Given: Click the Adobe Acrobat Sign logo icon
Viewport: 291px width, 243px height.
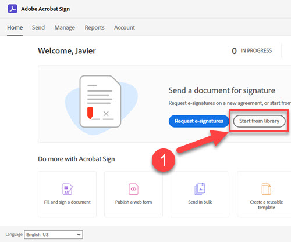Looking at the screenshot, I should click(x=12, y=9).
